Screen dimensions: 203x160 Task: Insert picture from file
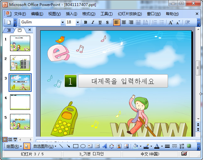pyautogui.click(x=126, y=146)
